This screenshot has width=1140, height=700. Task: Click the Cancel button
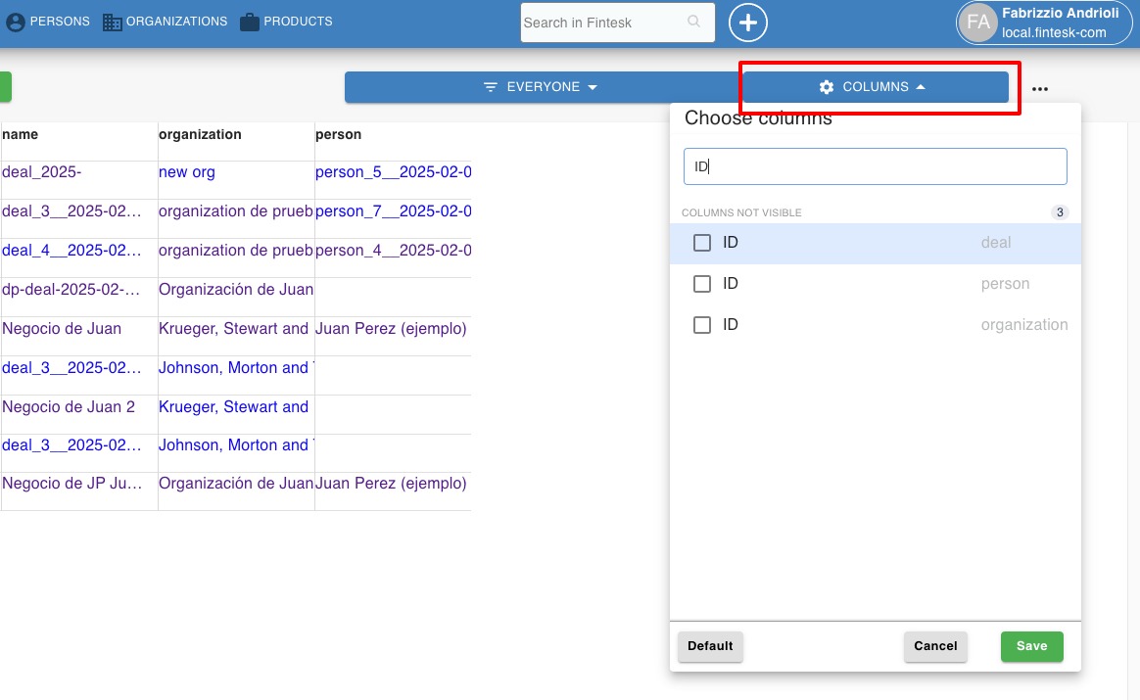point(935,646)
